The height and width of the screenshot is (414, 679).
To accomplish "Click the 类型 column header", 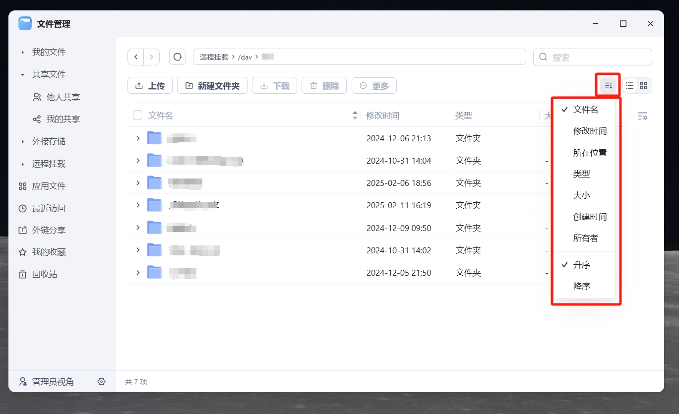I will 464,116.
